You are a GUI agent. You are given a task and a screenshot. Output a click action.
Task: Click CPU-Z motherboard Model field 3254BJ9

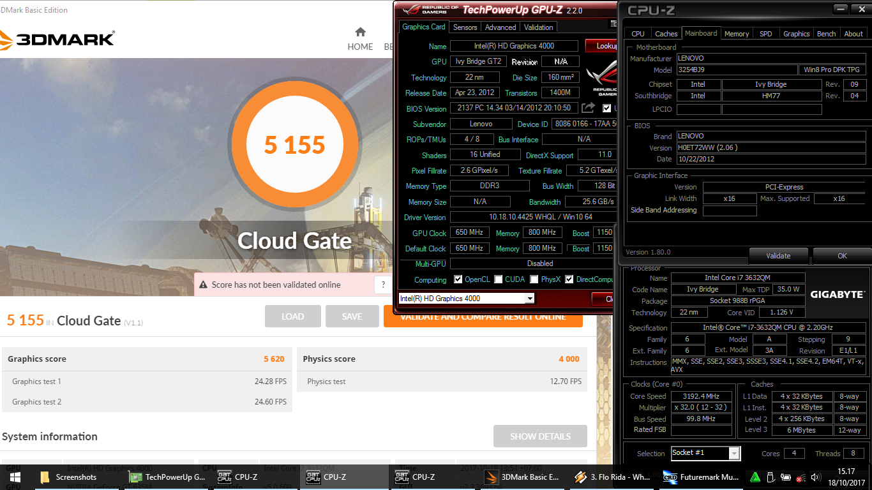[x=737, y=70]
